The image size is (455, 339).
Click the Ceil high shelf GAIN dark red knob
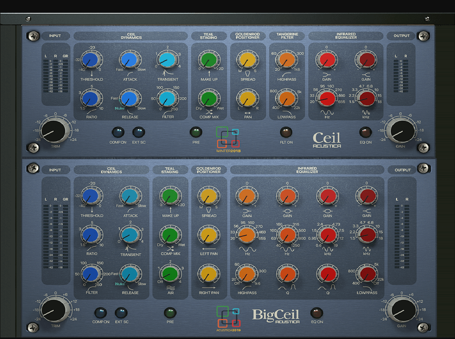pyautogui.click(x=366, y=60)
